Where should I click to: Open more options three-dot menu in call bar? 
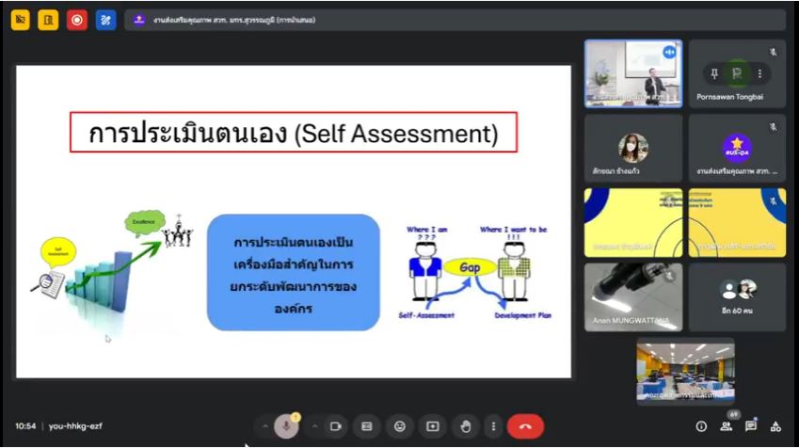pos(492,426)
